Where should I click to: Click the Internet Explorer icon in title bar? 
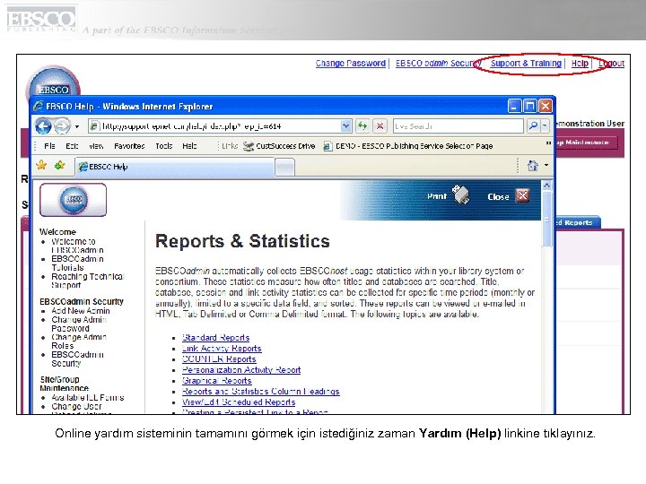point(39,106)
